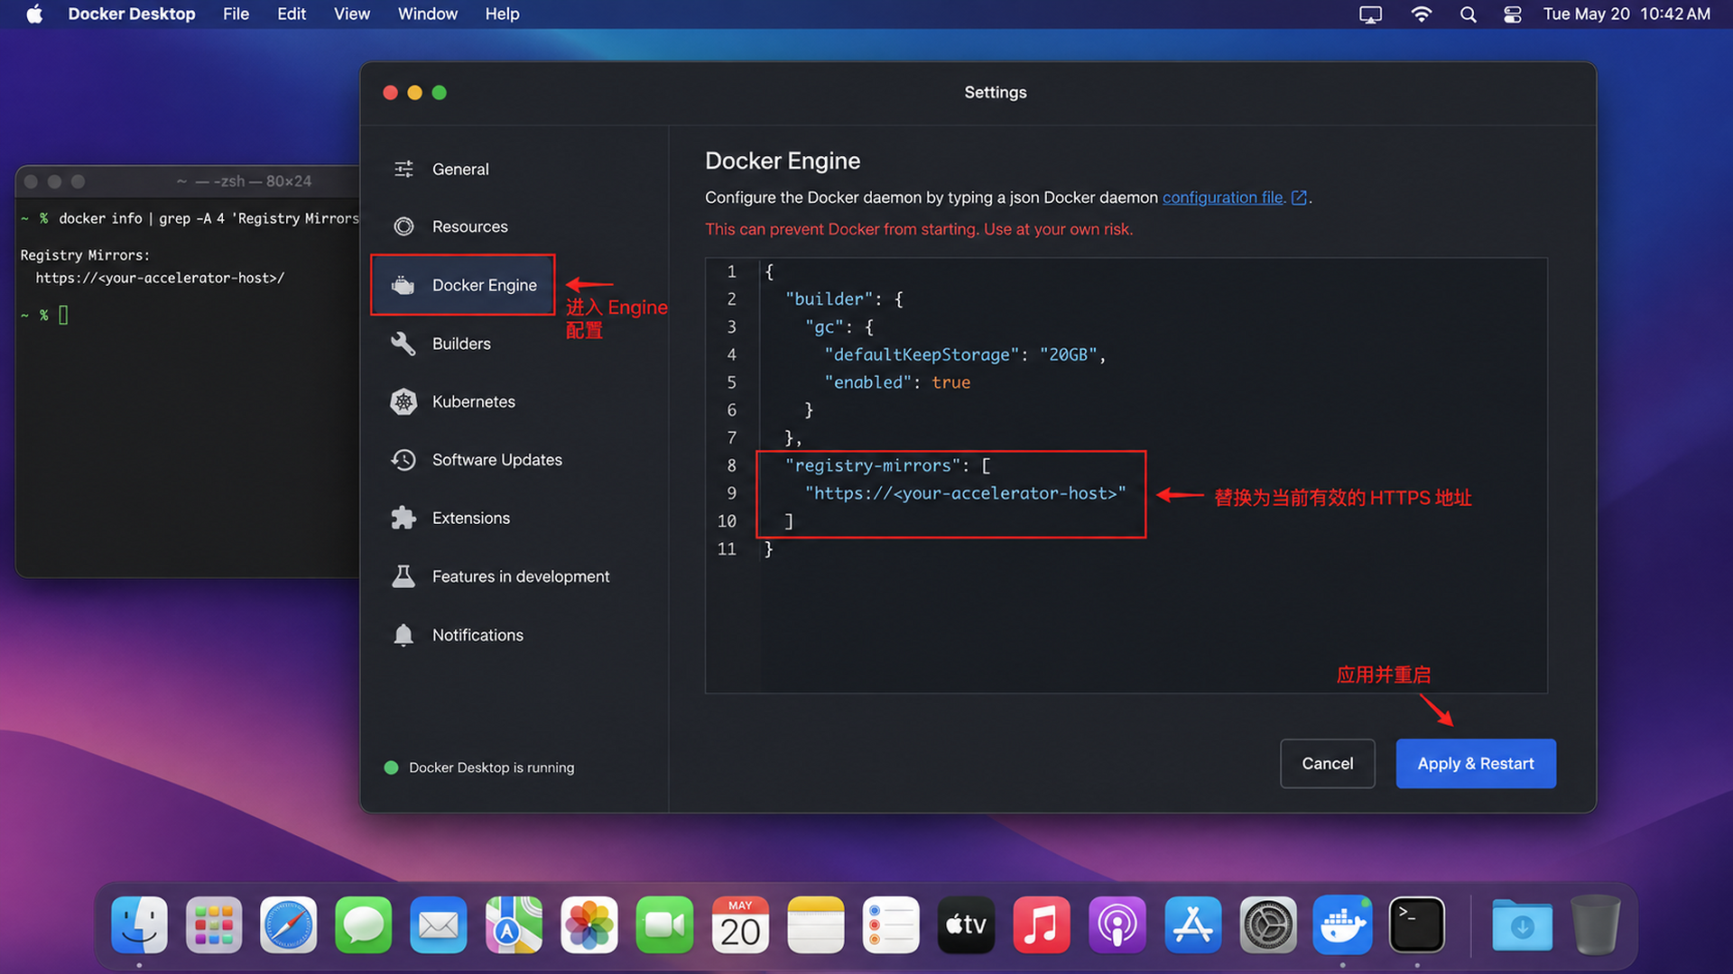Open Mail from the Dock
Viewport: 1733px width, 974px height.
click(439, 925)
